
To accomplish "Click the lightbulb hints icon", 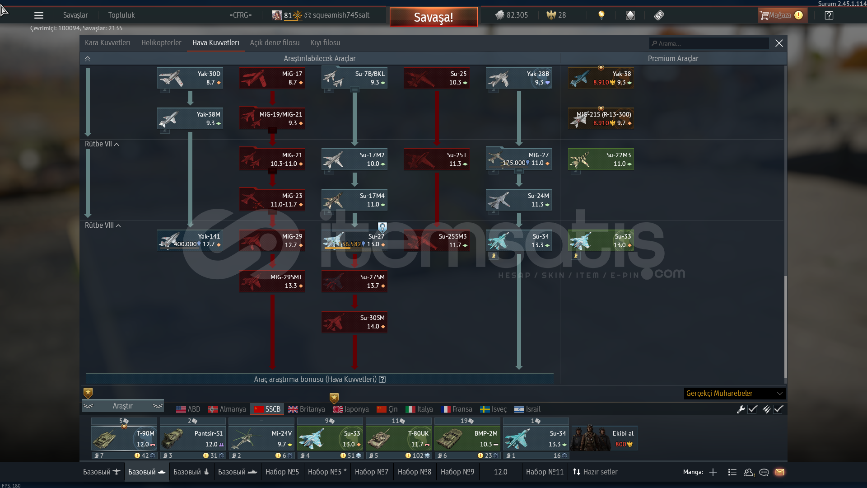I will pos(601,15).
